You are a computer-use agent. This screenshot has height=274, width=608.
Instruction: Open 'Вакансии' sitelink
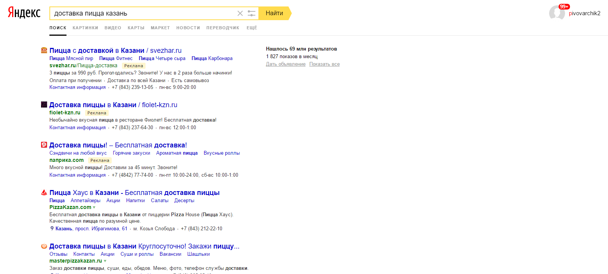[x=170, y=254]
